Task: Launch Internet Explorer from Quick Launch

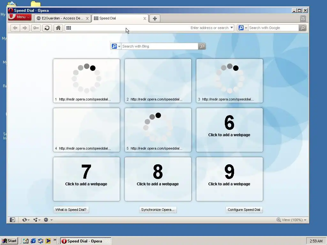Action: click(x=33, y=241)
